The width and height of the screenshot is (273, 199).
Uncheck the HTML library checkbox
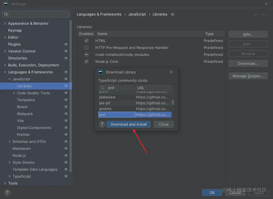click(86, 41)
